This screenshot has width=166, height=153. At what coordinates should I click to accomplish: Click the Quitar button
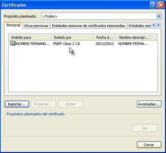click(x=70, y=104)
